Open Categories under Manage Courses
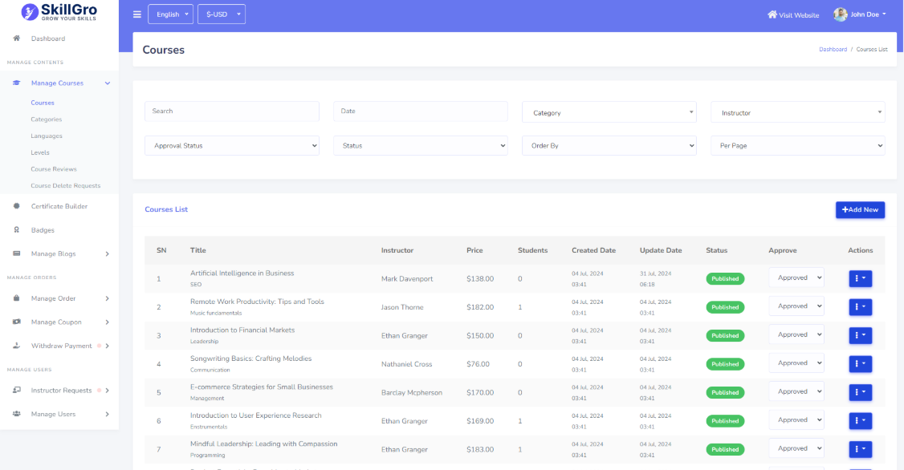The width and height of the screenshot is (904, 470). point(47,120)
